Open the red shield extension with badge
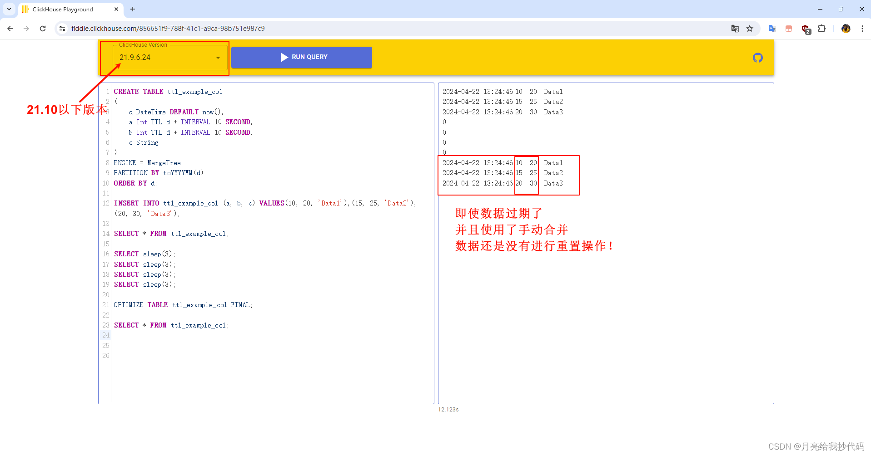This screenshot has height=455, width=871. coord(806,29)
